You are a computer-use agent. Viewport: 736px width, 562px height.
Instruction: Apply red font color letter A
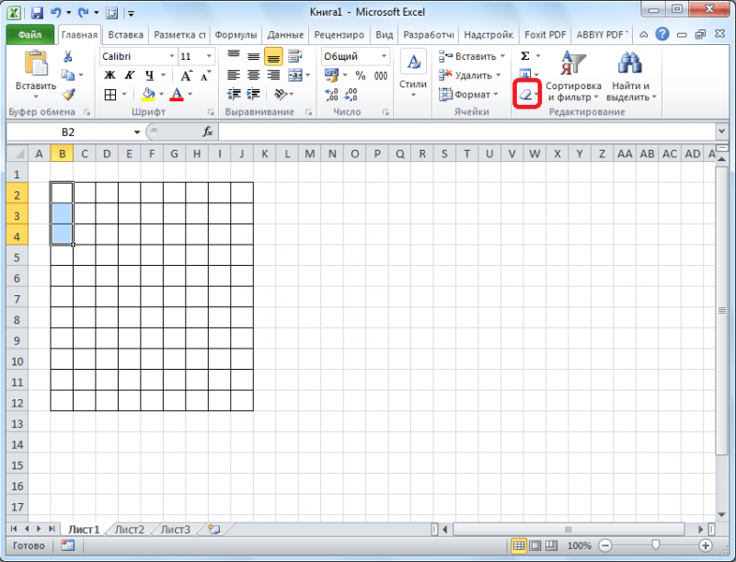[177, 95]
